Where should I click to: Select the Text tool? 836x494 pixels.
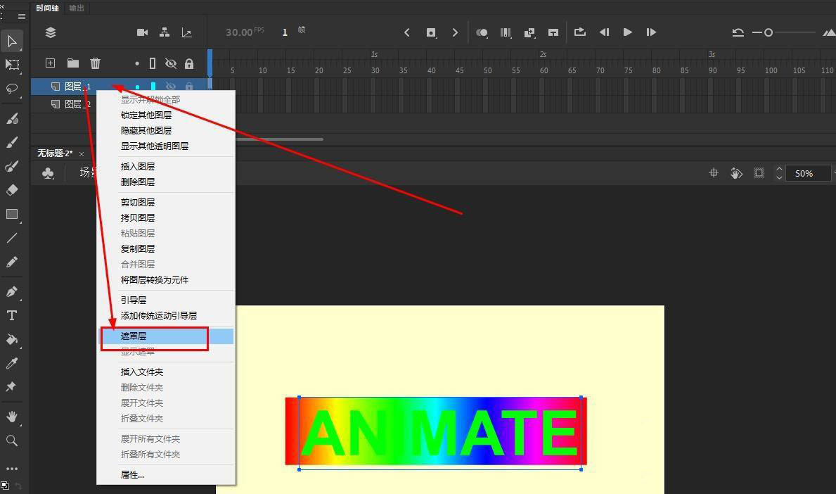pyautogui.click(x=12, y=315)
